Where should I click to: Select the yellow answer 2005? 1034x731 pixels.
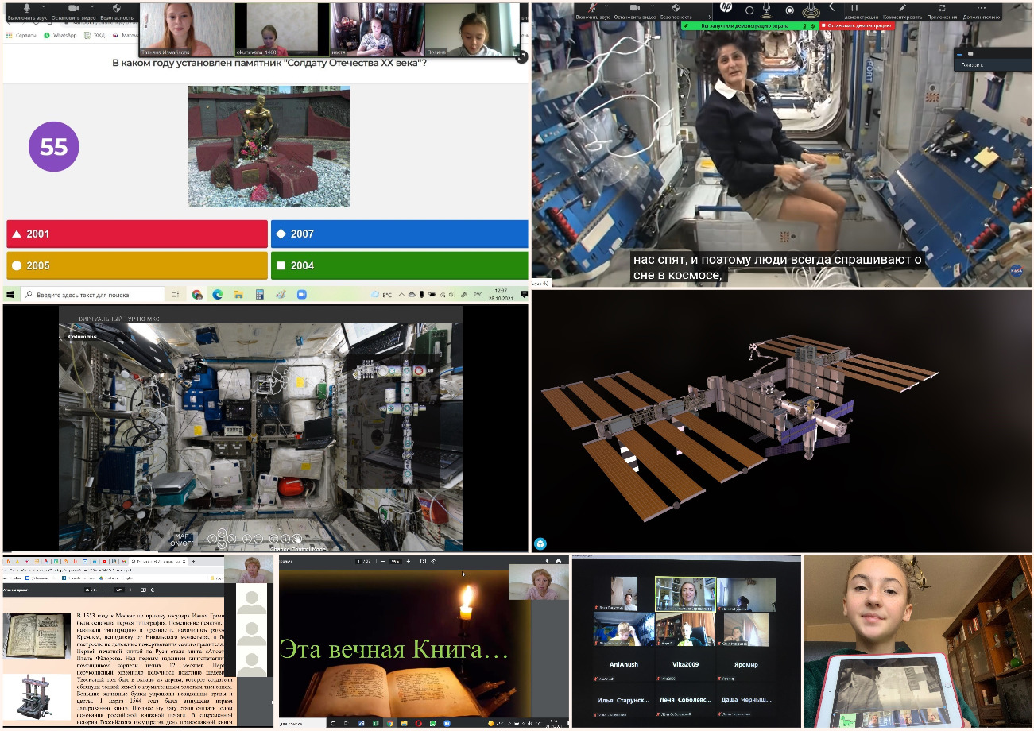coord(137,265)
